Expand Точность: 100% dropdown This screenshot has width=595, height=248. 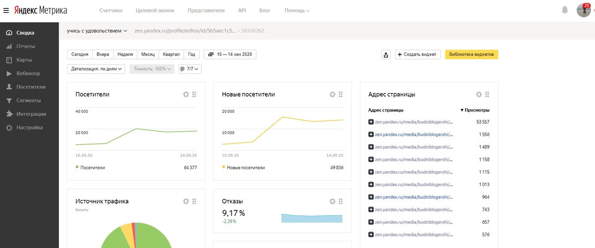(x=152, y=69)
